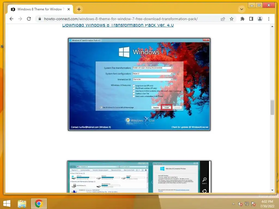Image resolution: width=279 pixels, height=209 pixels.
Task: Minimize the Chrome window
Action: point(251,5)
